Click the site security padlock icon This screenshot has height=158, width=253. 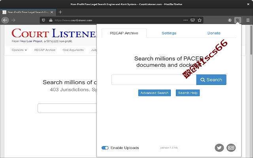pyautogui.click(x=51, y=20)
